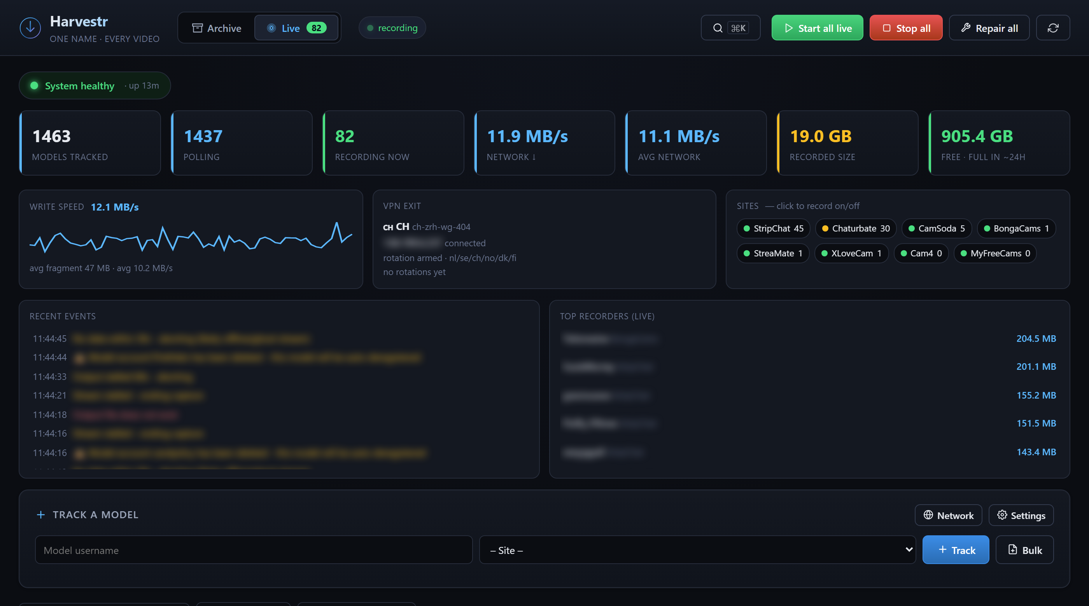Screen dimensions: 1089x606
Task: Toggle BongaCams site recording
Action: click(x=1016, y=228)
